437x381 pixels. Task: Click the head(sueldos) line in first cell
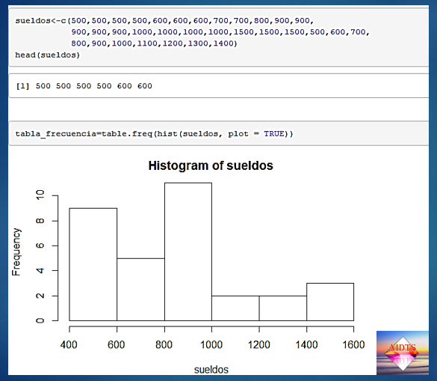coord(47,55)
